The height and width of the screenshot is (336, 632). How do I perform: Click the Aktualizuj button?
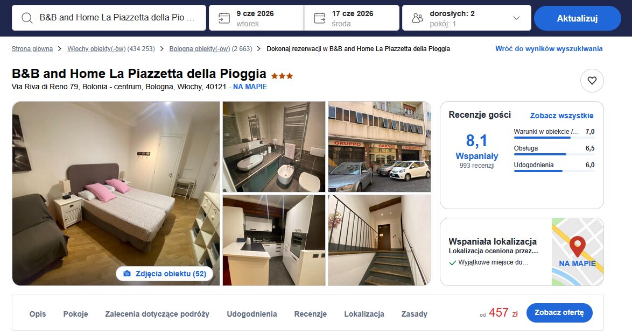[577, 18]
